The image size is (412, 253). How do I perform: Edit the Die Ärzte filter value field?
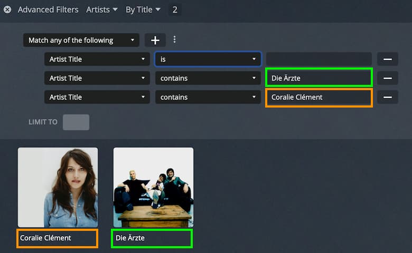[319, 78]
